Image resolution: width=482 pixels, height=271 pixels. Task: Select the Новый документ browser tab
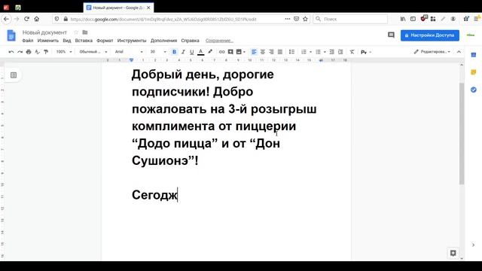(118, 8)
